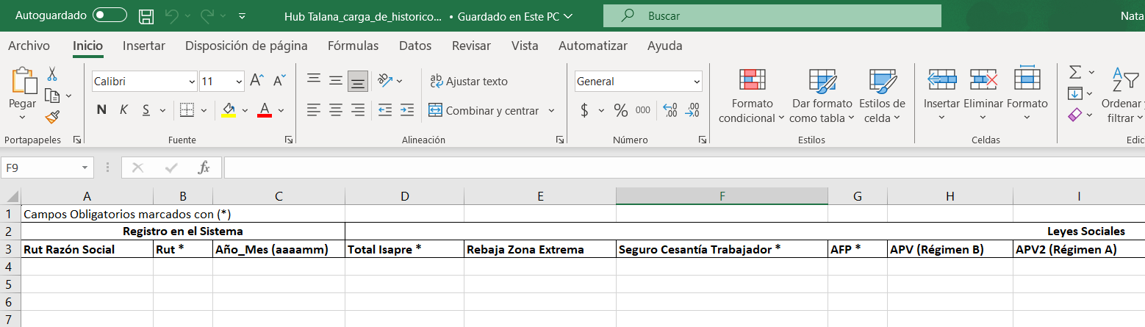
Task: Toggle italic K formatting
Action: [x=124, y=110]
